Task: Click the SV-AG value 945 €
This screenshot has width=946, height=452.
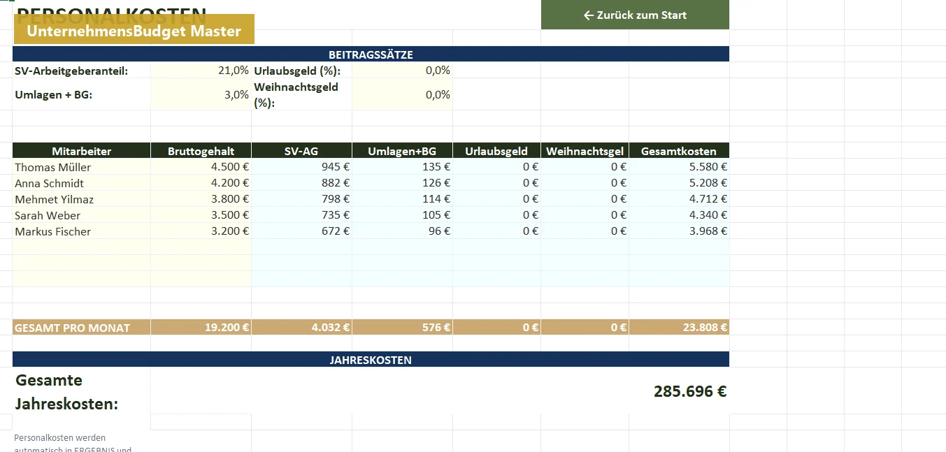Action: [x=302, y=167]
